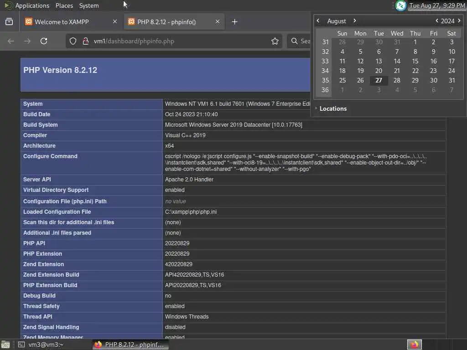Close the phpinfo() tab

pyautogui.click(x=218, y=22)
